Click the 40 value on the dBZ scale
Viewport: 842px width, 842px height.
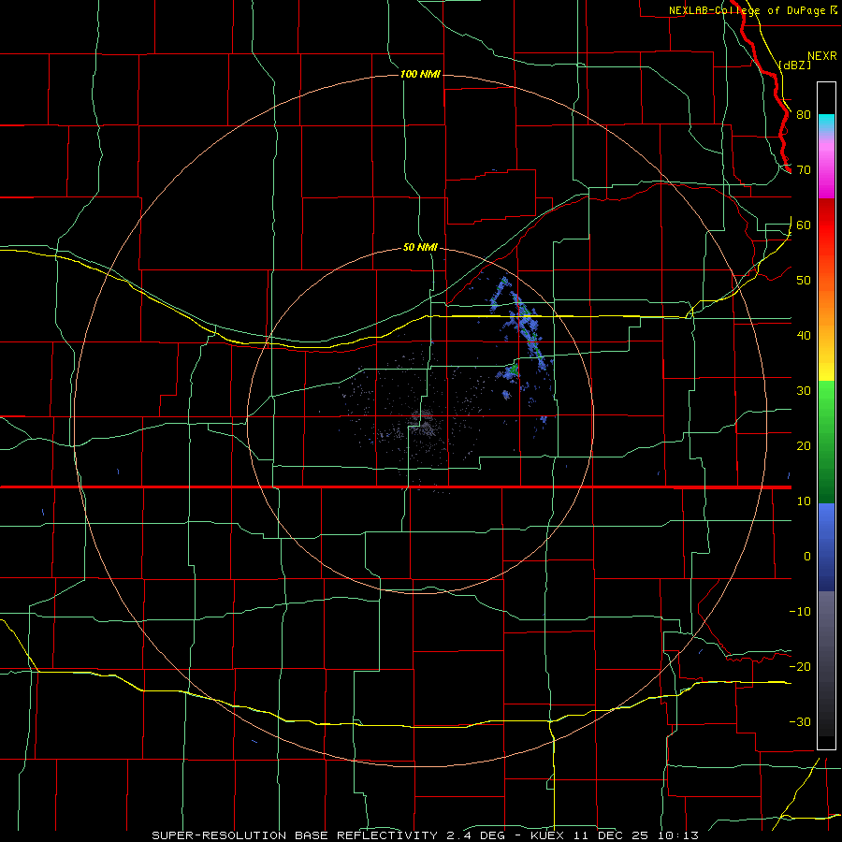[x=804, y=336]
